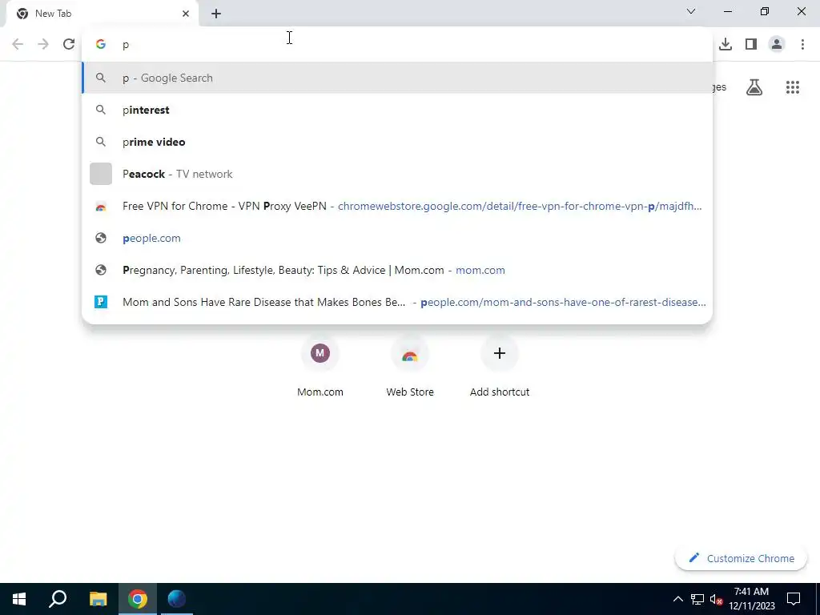The height and width of the screenshot is (615, 820).
Task: Select Peacock TV network suggestion
Action: [x=397, y=174]
